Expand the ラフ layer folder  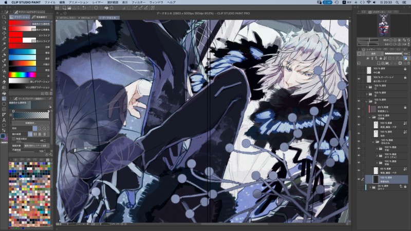[x=370, y=187]
